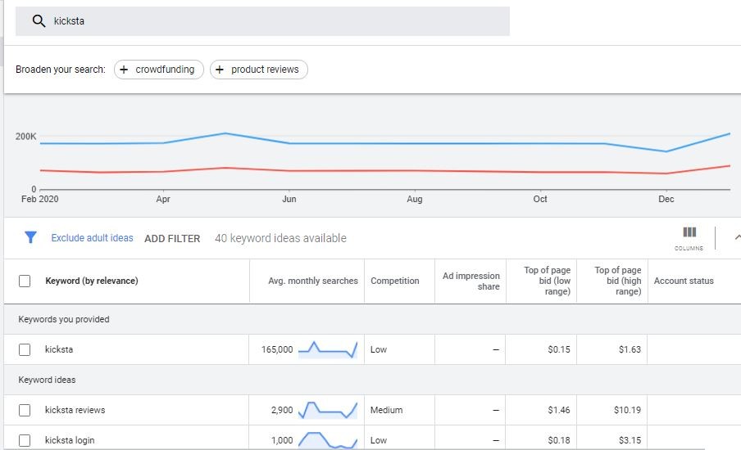The width and height of the screenshot is (741, 450).
Task: Click the 'Keywords you provided' section label
Action: (64, 319)
